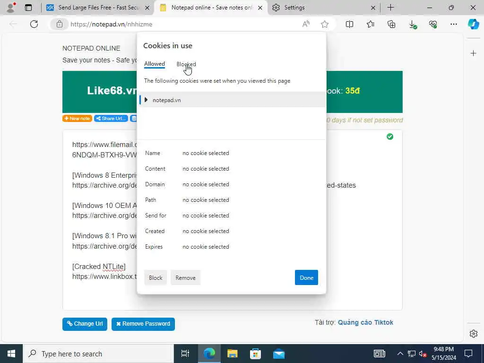The height and width of the screenshot is (363, 484).
Task: Open the Downloads icon
Action: point(412,25)
